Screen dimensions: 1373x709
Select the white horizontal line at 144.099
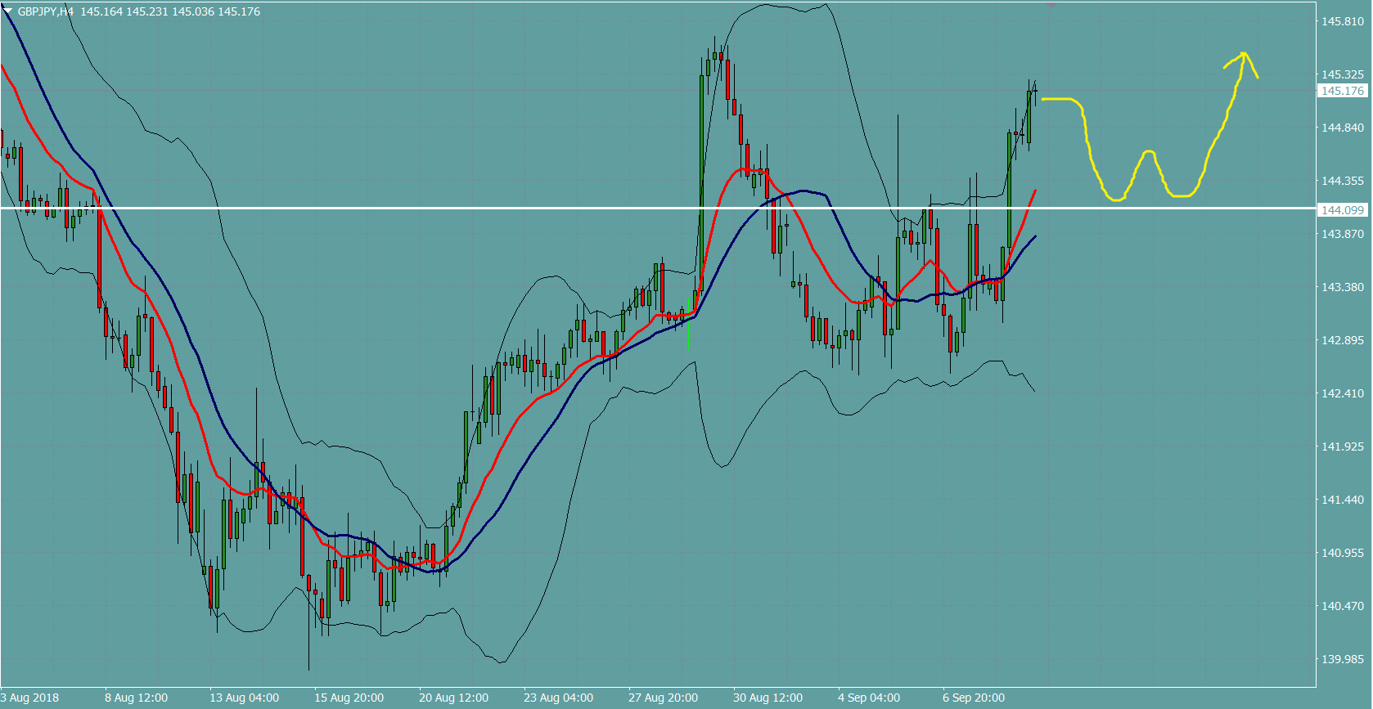point(491,209)
